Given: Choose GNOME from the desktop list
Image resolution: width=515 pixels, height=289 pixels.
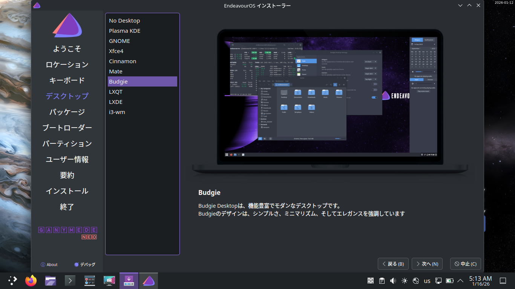Looking at the screenshot, I should tap(120, 41).
